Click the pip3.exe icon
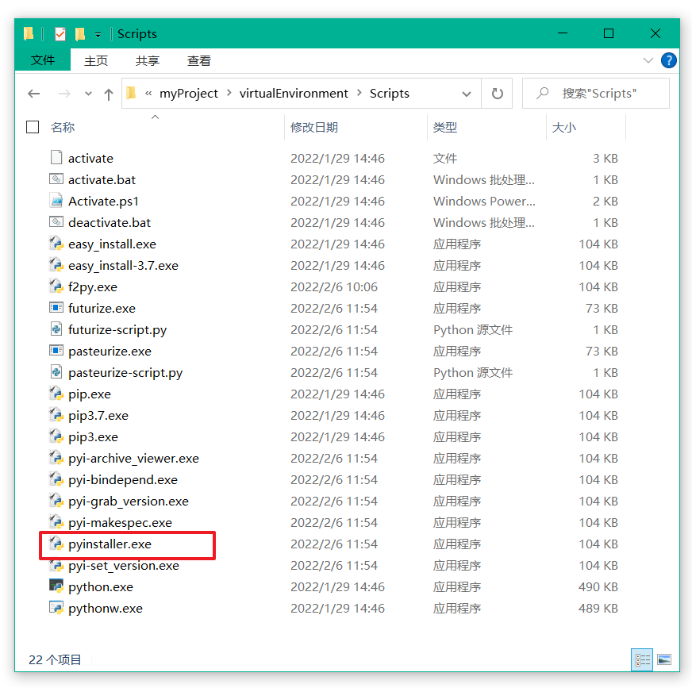 [56, 436]
